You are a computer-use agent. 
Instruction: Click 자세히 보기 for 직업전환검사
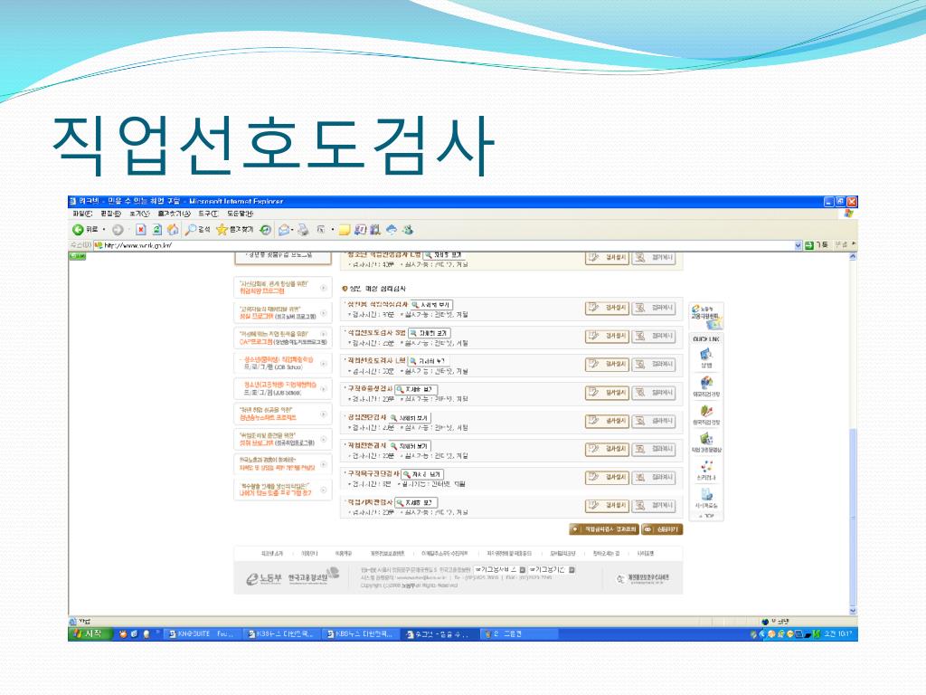tap(410, 446)
